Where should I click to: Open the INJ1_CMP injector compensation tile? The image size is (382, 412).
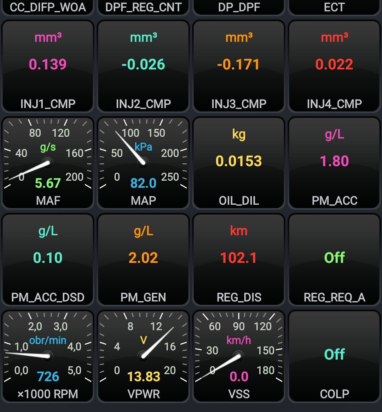point(48,66)
